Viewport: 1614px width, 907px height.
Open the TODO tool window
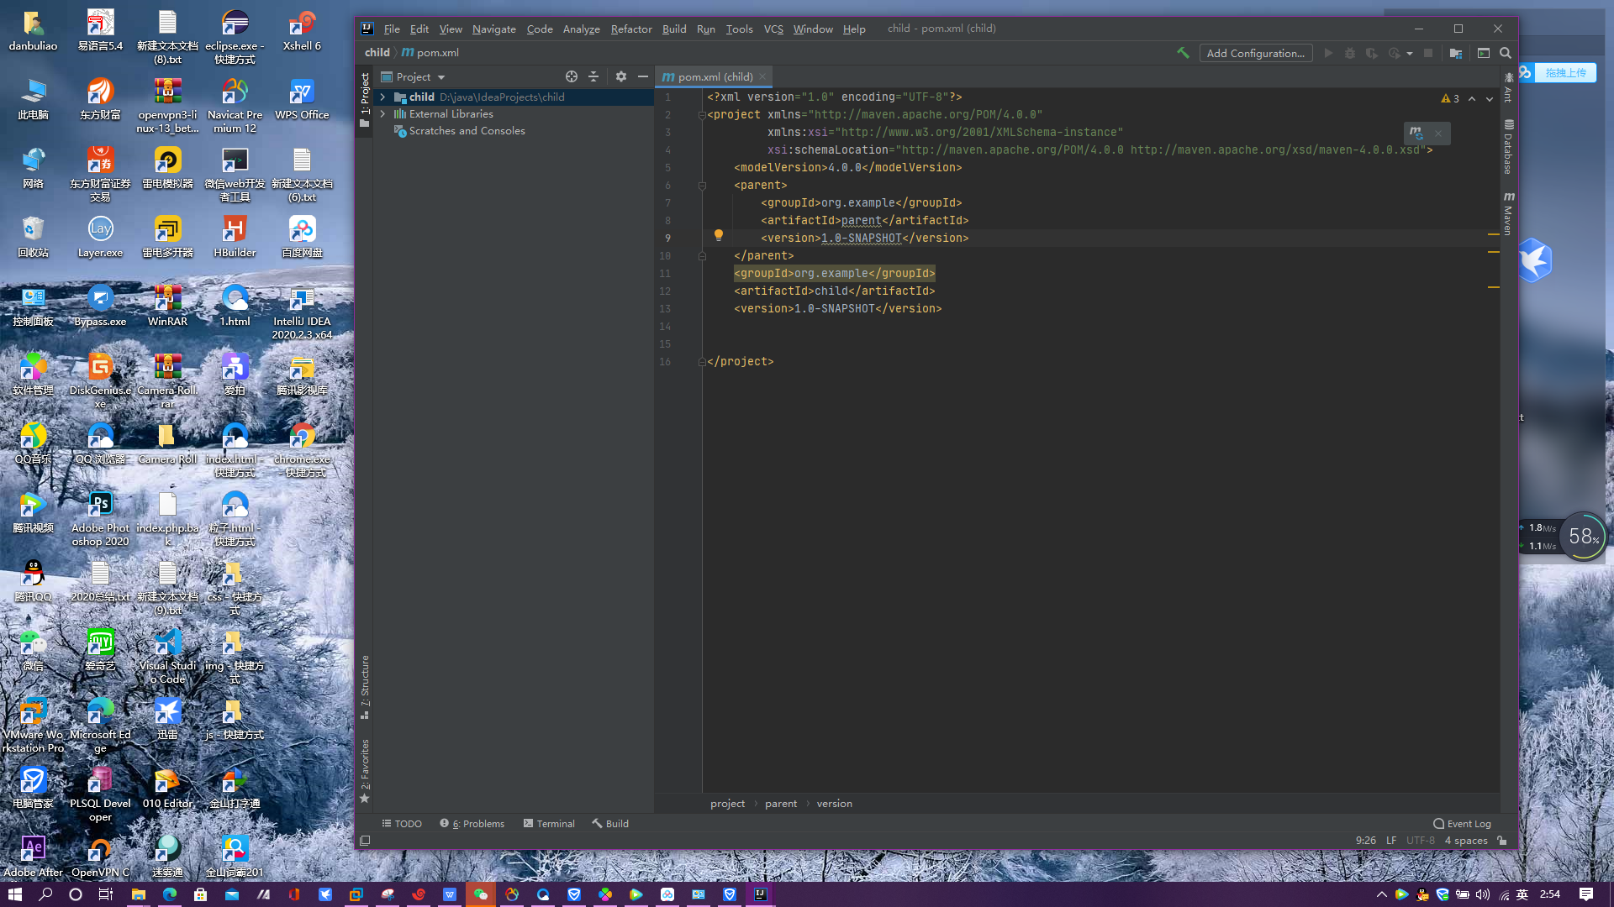[x=402, y=824]
